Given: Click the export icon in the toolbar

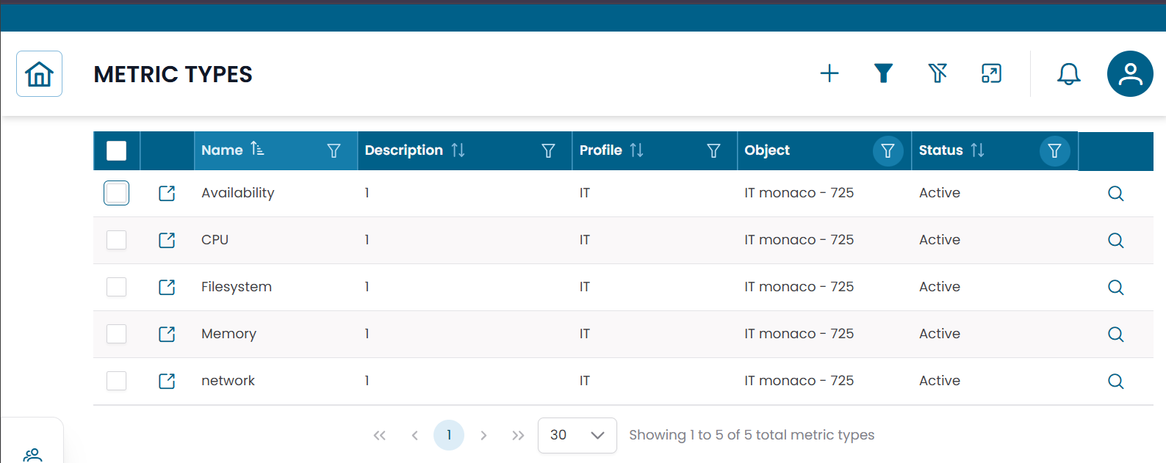Looking at the screenshot, I should [x=991, y=73].
